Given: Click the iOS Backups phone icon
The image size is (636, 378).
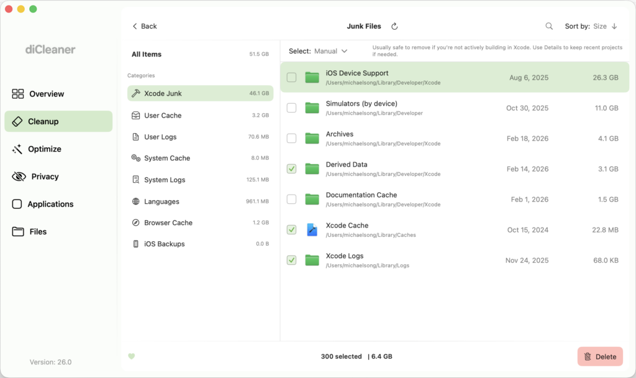Looking at the screenshot, I should click(x=136, y=244).
